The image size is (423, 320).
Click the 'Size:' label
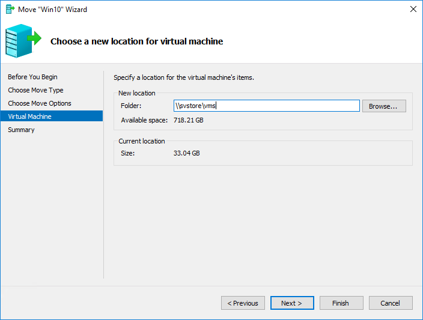click(x=127, y=153)
